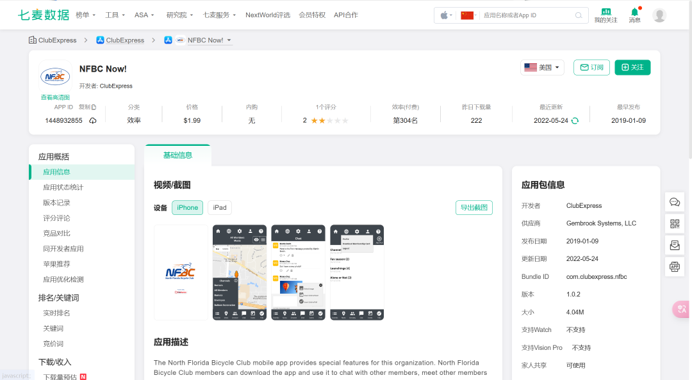Click the App Store icon before ClubExpress link
692x380 pixels.
[x=100, y=40]
